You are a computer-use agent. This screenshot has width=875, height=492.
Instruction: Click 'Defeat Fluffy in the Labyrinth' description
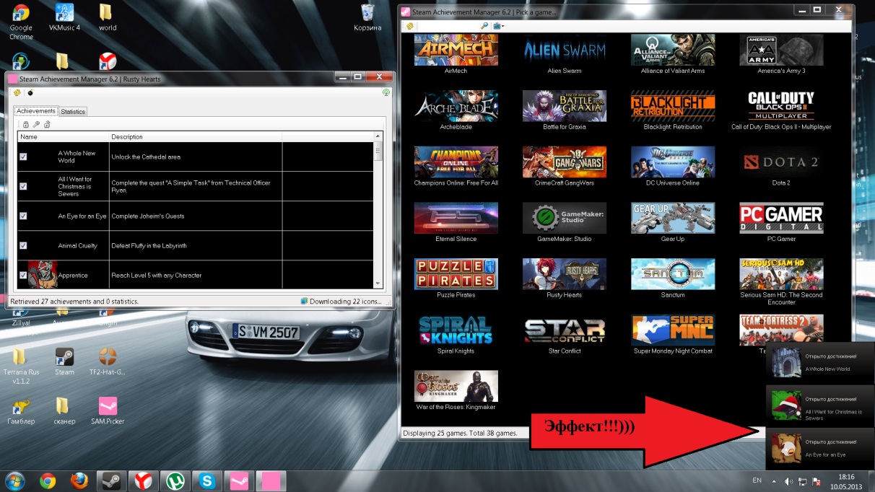(149, 245)
